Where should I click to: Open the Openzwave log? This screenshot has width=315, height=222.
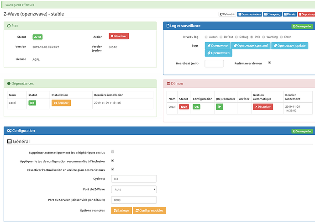pyautogui.click(x=218, y=46)
